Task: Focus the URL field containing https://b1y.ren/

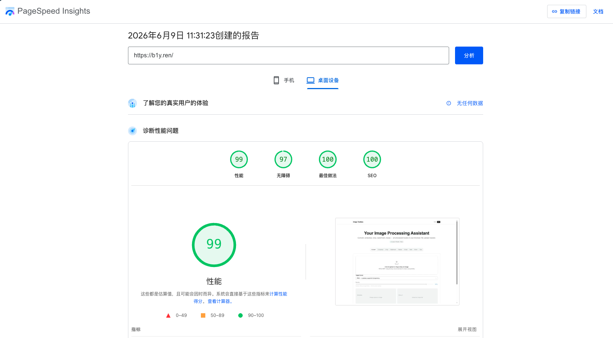Action: pyautogui.click(x=288, y=55)
